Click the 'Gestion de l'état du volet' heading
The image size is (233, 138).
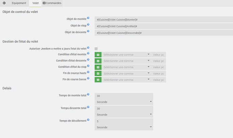click(20, 42)
